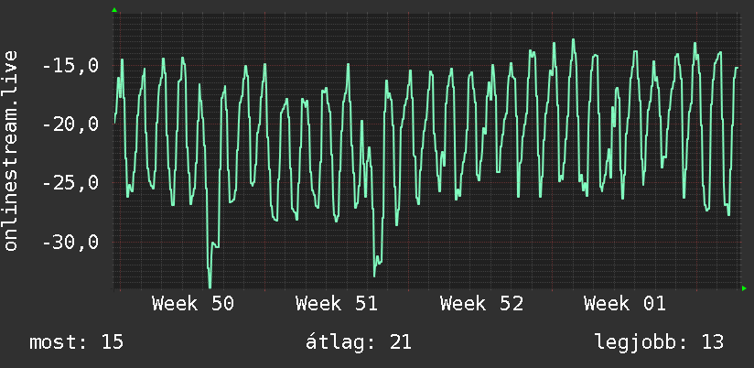This screenshot has height=368, width=754.
Task: Click the green arrow ending the X axis
Action: coord(744,288)
